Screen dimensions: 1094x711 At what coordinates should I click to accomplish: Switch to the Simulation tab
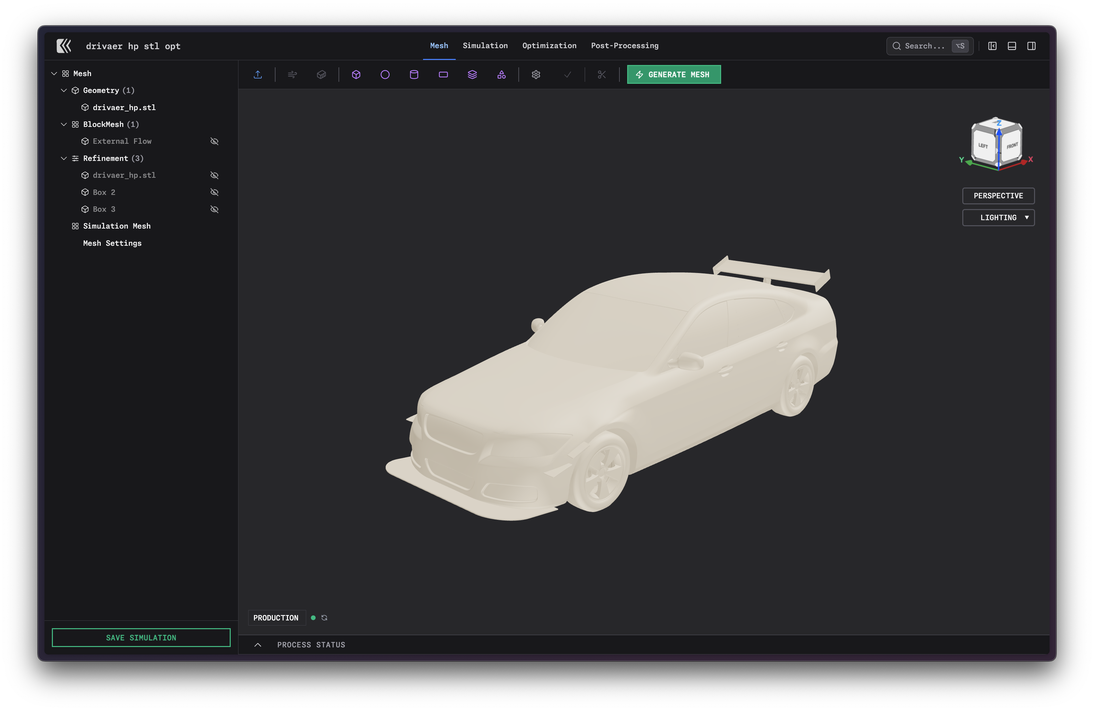click(x=485, y=45)
